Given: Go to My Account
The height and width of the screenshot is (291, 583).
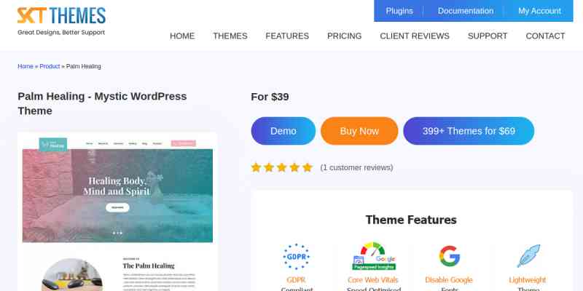Looking at the screenshot, I should [539, 11].
